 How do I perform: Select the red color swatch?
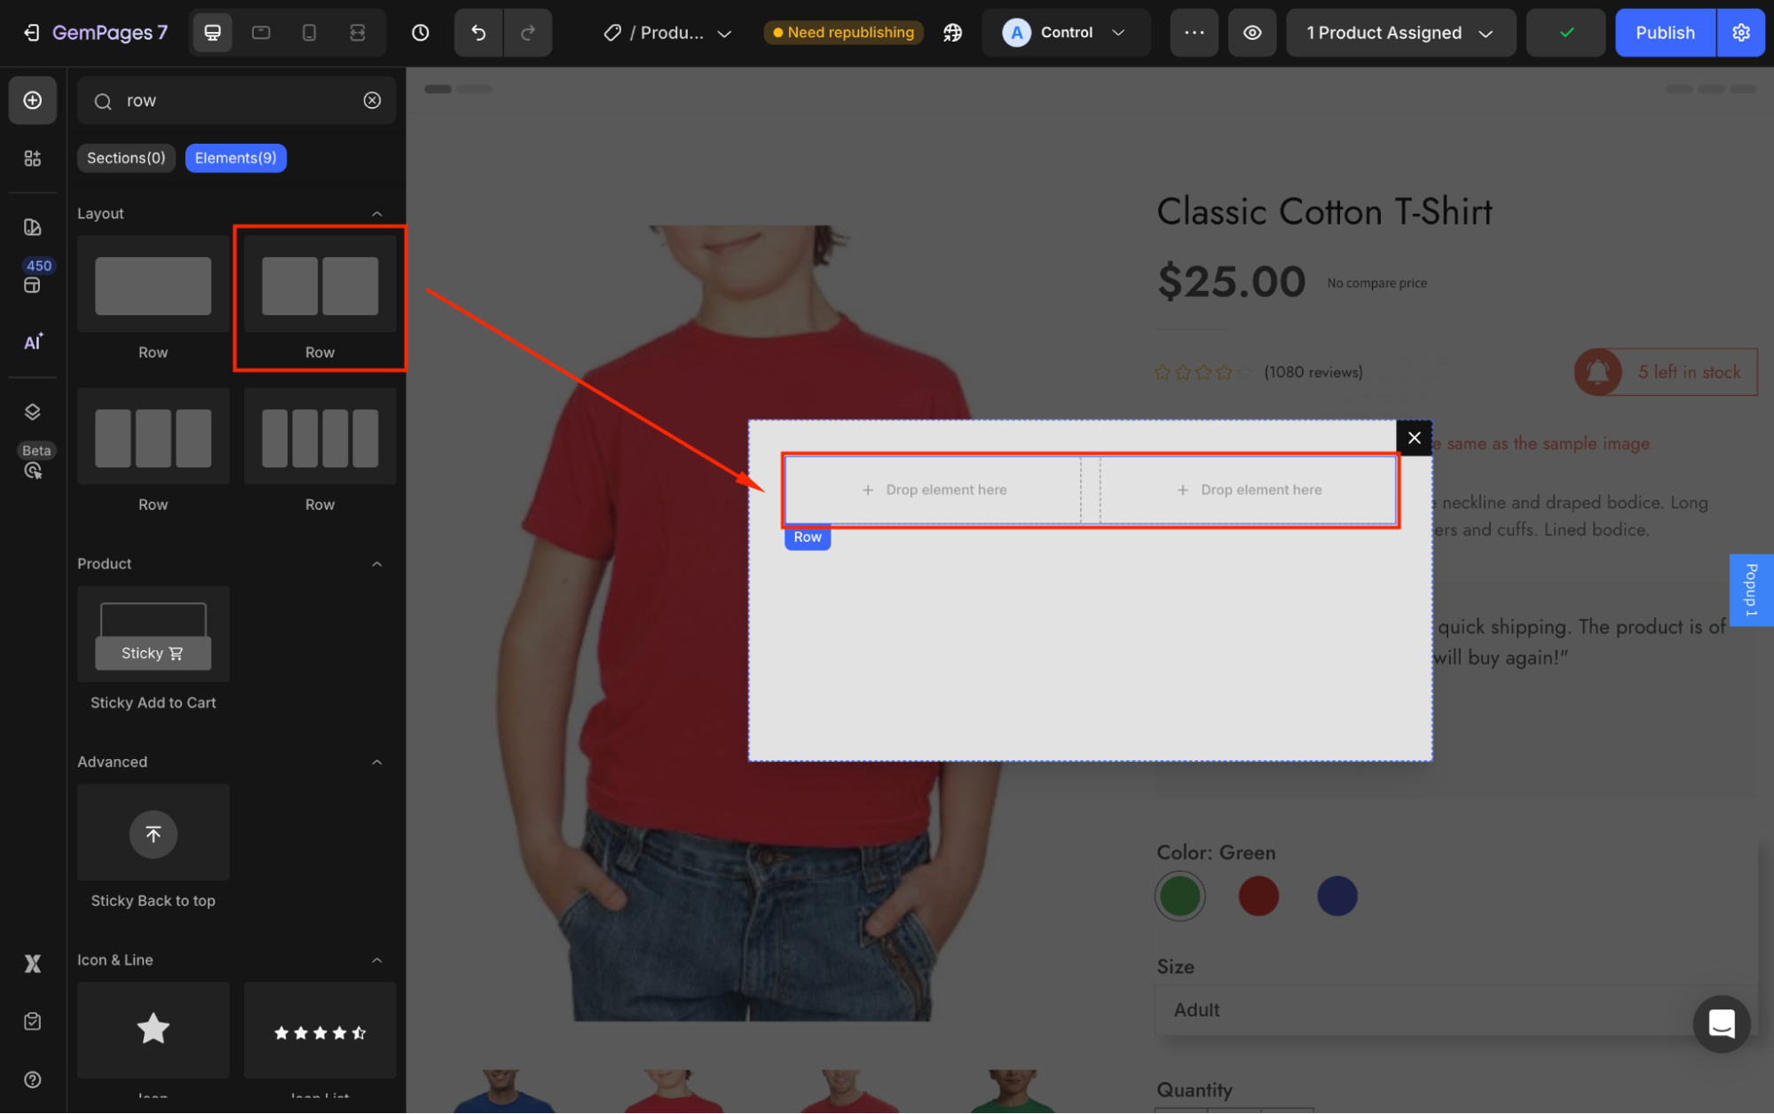1258,896
